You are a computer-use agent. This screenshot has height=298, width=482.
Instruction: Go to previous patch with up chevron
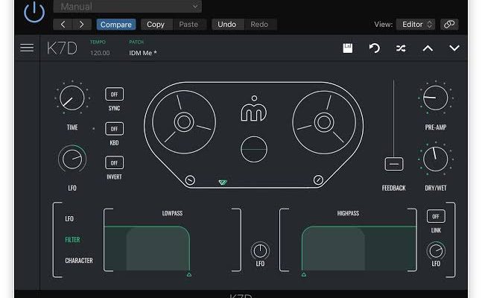tap(428, 48)
